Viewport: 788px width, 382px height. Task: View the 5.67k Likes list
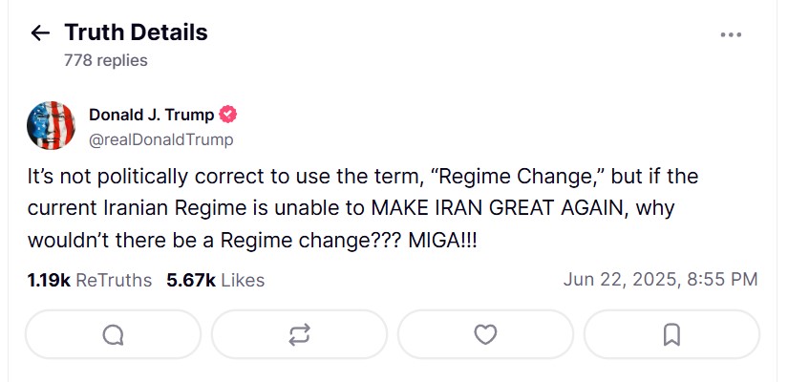tap(215, 280)
